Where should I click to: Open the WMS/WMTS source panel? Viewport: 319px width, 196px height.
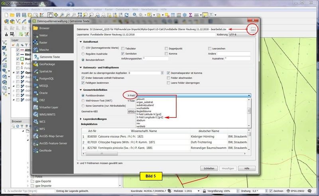[x=48, y=114]
